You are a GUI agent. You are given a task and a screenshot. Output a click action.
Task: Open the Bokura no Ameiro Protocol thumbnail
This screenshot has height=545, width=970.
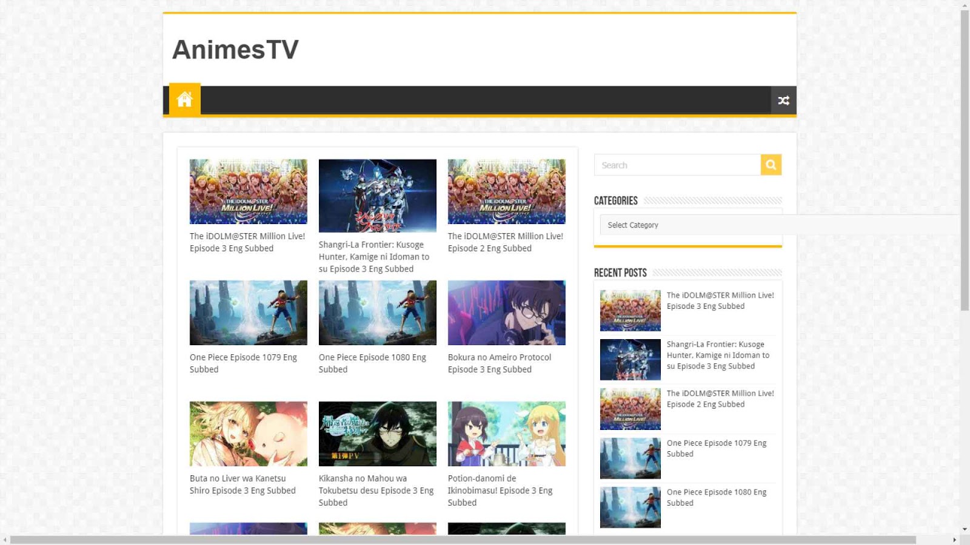(x=507, y=312)
